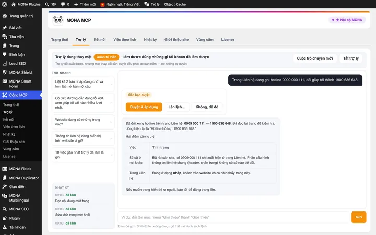
Task: Expand quick prompt arrow for '10 việc gần nhất'
Action: pyautogui.click(x=111, y=155)
